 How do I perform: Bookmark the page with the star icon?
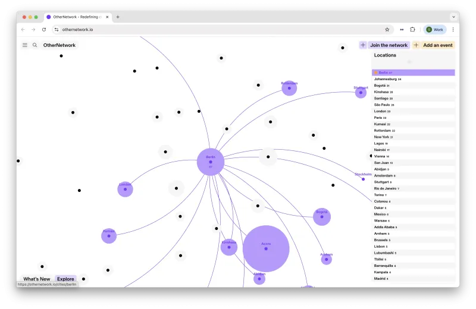[387, 29]
